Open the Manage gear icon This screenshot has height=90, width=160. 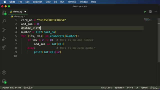click(x=4, y=81)
